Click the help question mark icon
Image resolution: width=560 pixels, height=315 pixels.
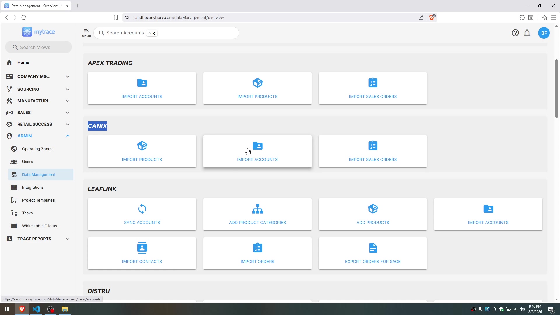(x=515, y=33)
